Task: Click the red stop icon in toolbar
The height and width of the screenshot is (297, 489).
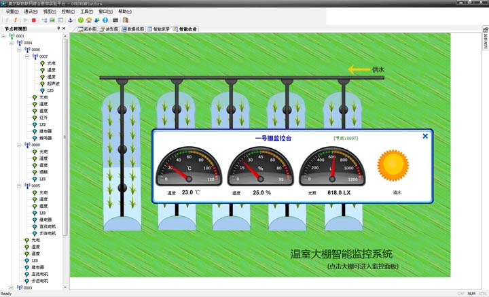Action: (x=34, y=20)
